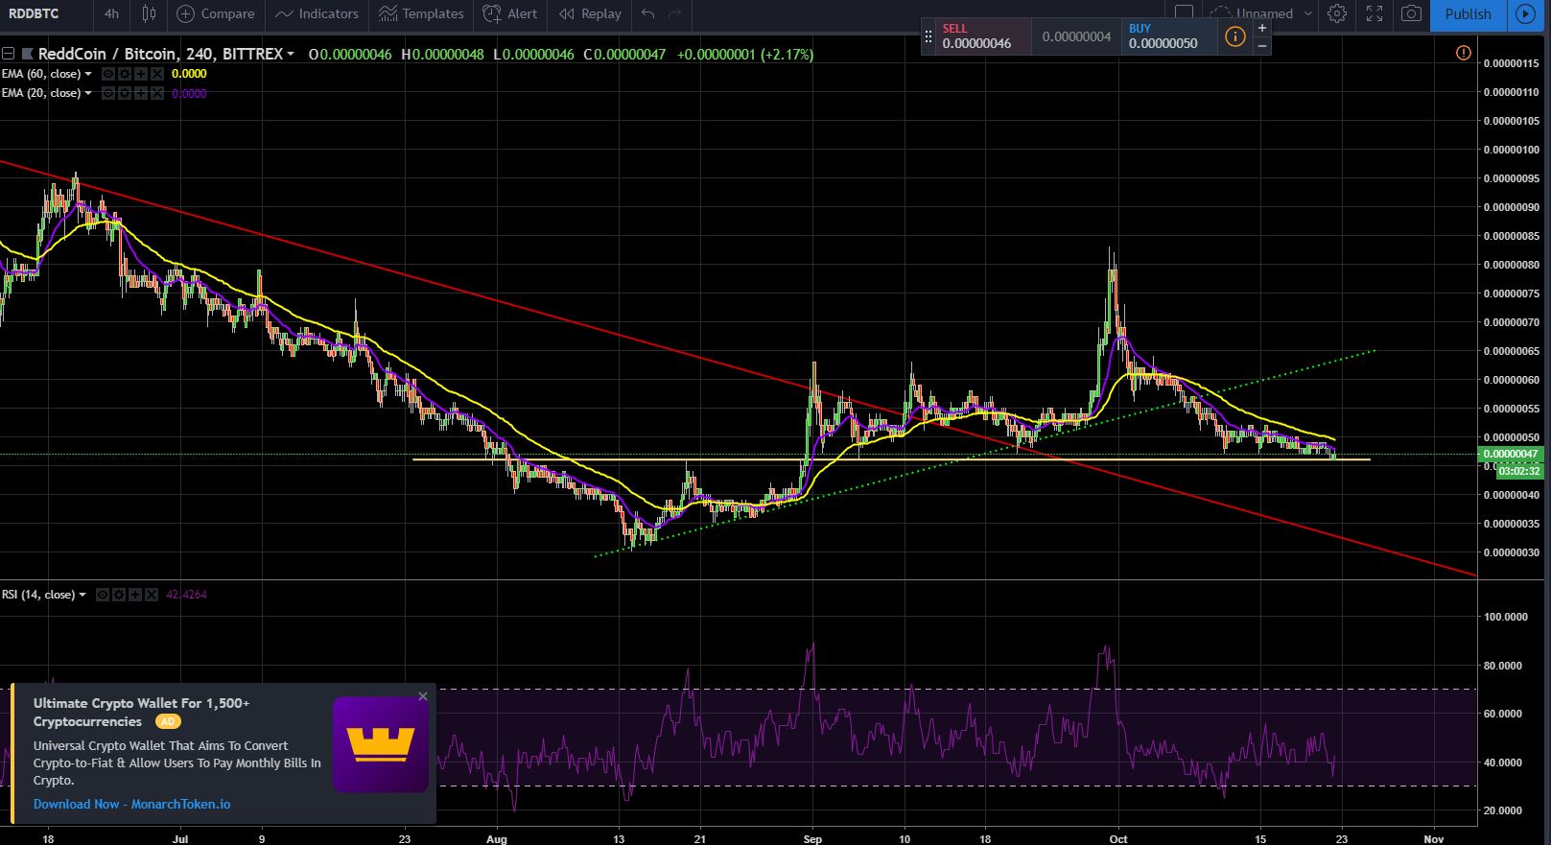Switch chart to fullscreen mode
Screen dimensions: 1551x845
pyautogui.click(x=1375, y=13)
